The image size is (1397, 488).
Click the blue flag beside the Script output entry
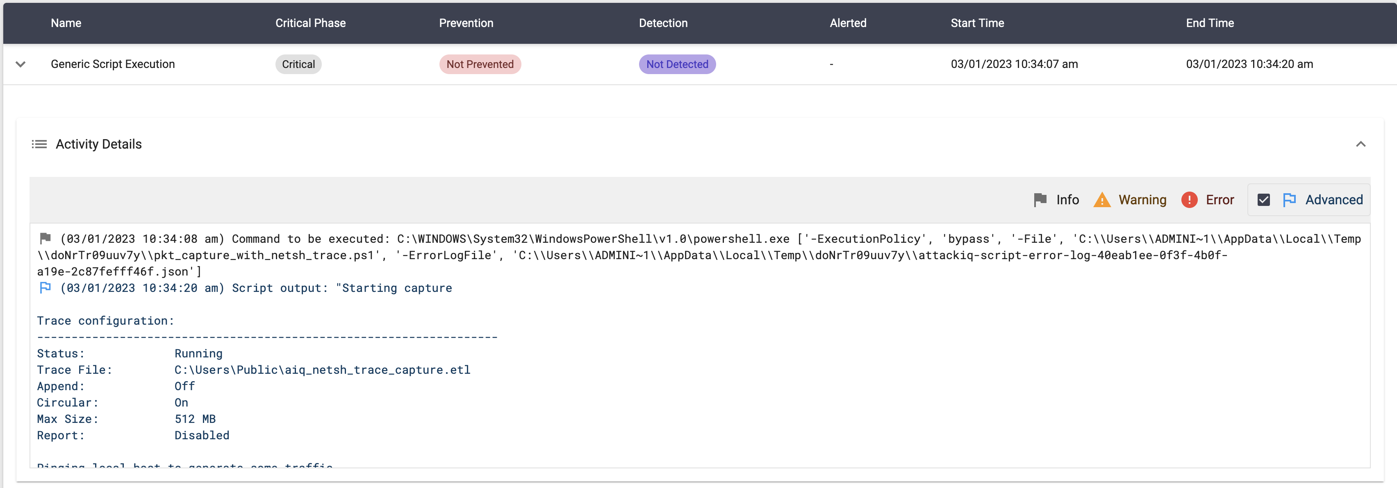click(x=46, y=287)
